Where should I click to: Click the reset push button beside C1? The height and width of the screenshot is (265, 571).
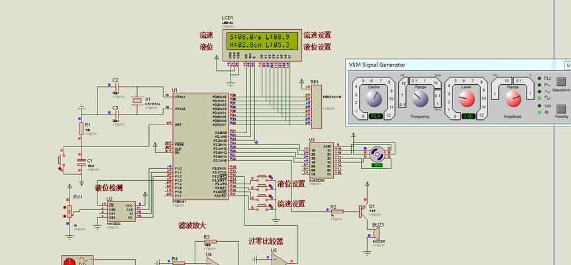(60, 160)
